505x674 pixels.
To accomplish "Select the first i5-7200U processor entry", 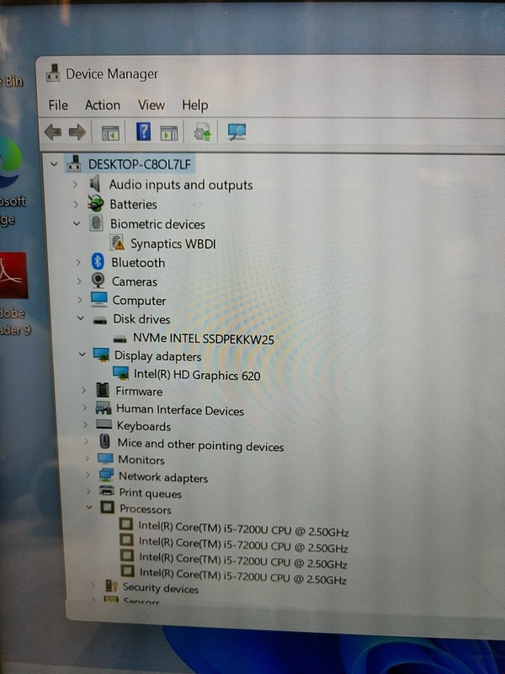I will 243,529.
